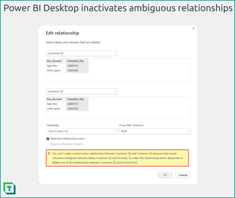Click Sigil Inter. cell in Customer (2) preview
The image size is (235, 198).
pyautogui.click(x=56, y=104)
